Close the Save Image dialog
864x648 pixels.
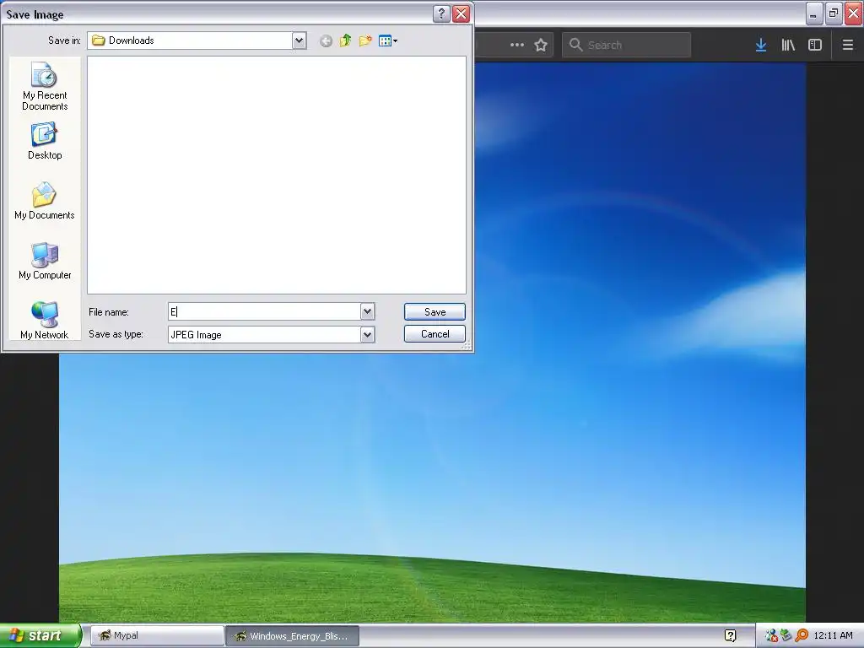(x=462, y=13)
